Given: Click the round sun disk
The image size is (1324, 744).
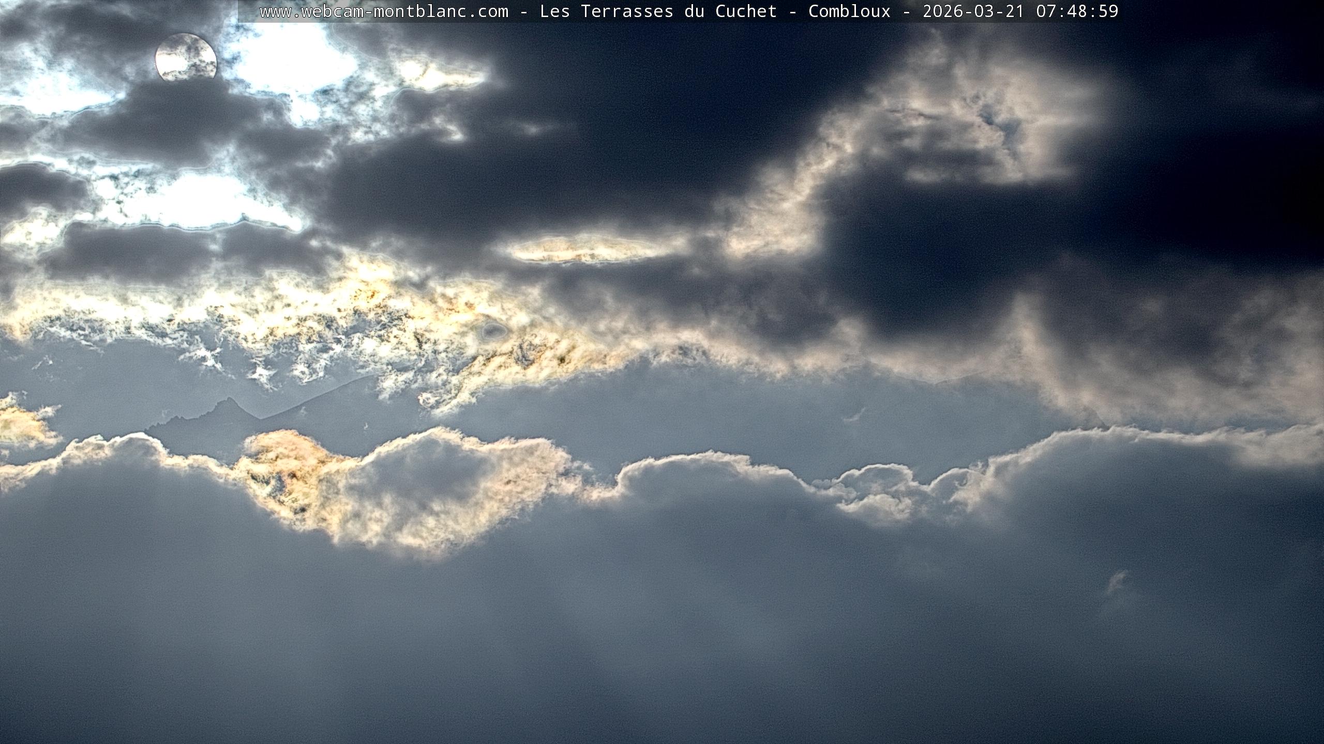Looking at the screenshot, I should pos(186,57).
